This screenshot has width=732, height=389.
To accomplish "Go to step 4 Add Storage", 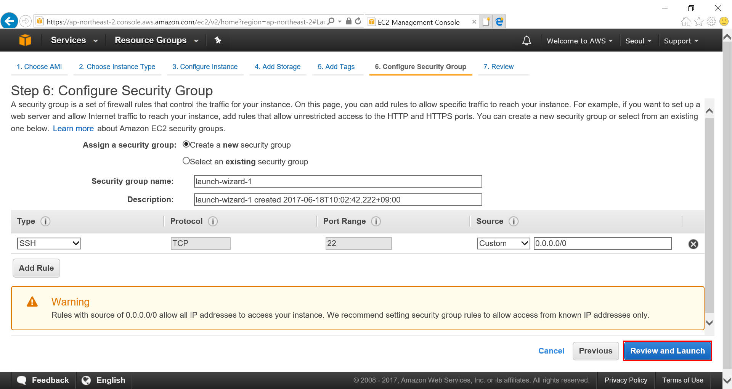I will coord(278,67).
